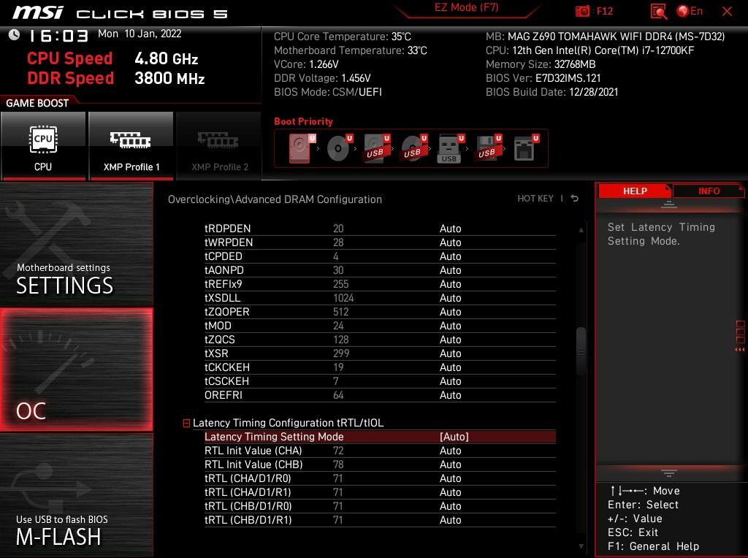Edit the tWRPDEN Auto value
The image size is (748, 558).
point(450,242)
